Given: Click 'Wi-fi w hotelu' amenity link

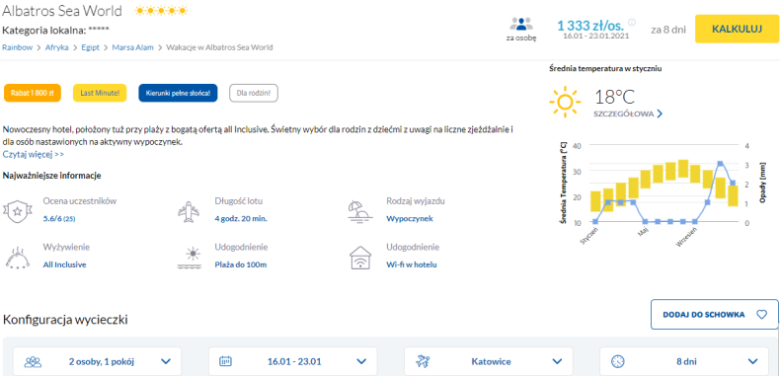Looking at the screenshot, I should [x=412, y=264].
